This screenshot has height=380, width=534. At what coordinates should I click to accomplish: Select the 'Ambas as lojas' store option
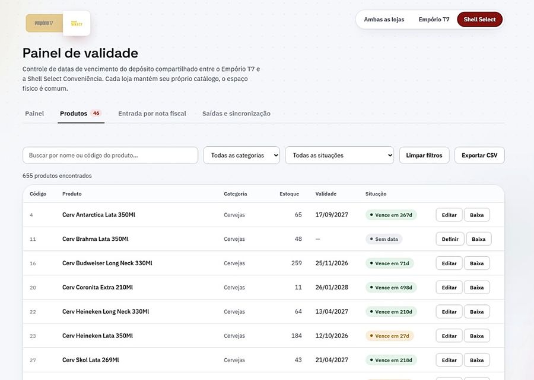[384, 20]
